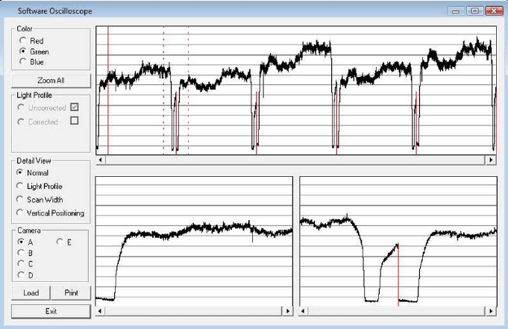Select the Green color option
Viewport: 508px width, 329px height.
coord(22,51)
